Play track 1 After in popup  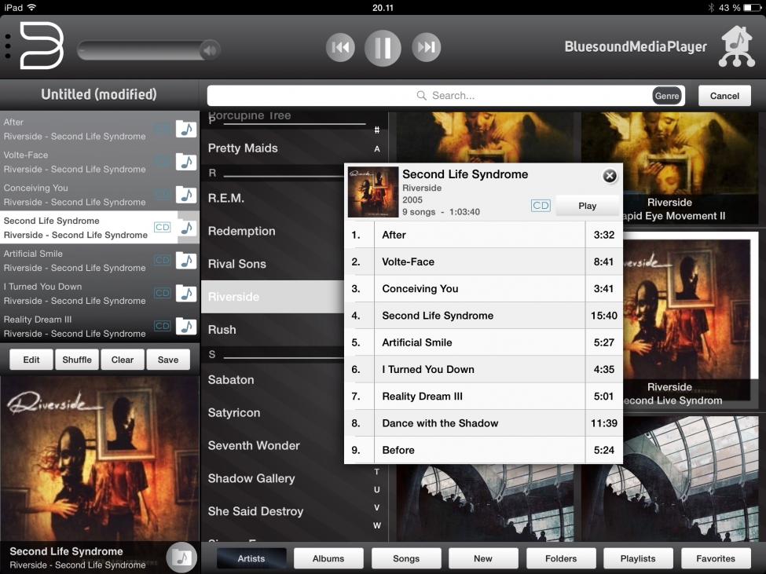484,235
